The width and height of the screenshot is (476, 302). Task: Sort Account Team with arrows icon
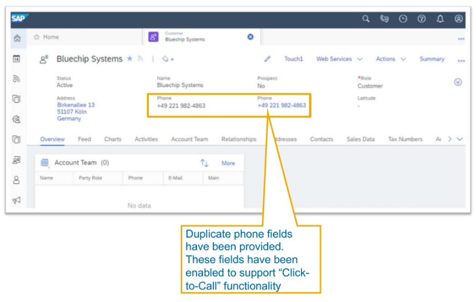tap(204, 163)
